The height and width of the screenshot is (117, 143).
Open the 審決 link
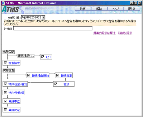pos(66,84)
